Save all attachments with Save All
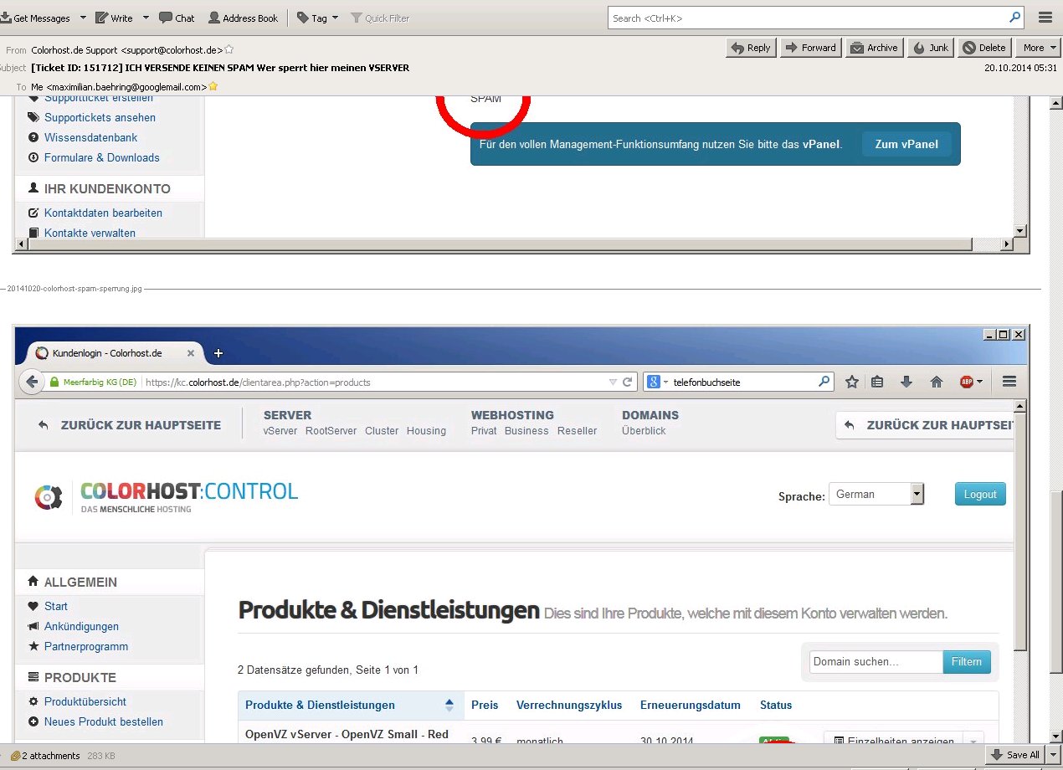 (1015, 755)
